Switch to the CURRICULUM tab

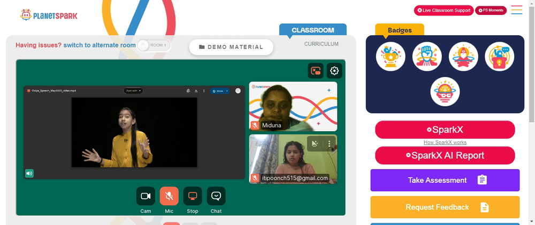pos(322,44)
